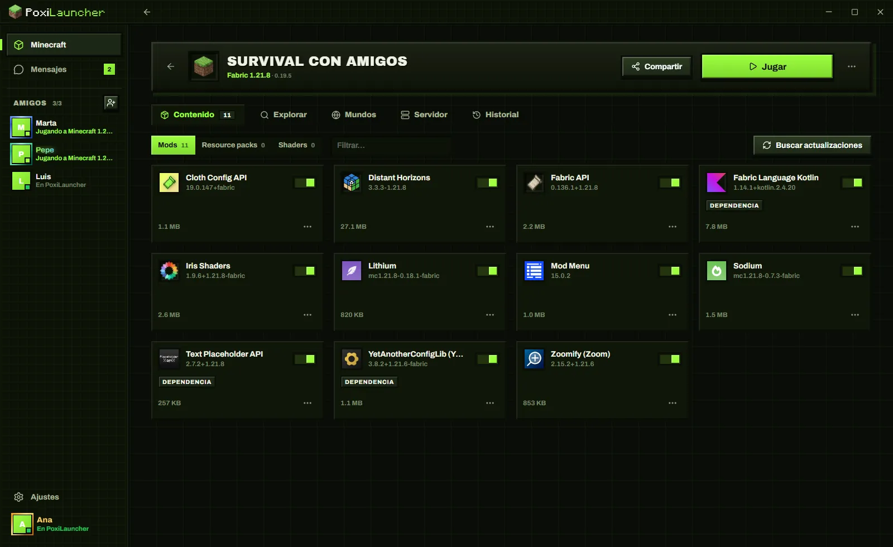Turn off the Fabric API toggle
Viewport: 893px width, 547px height.
(670, 183)
